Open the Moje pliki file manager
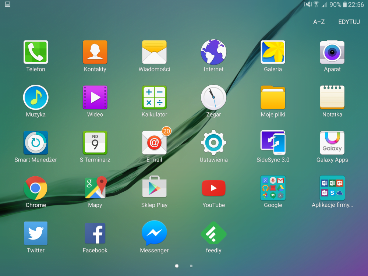Image resolution: width=368 pixels, height=276 pixels. tap(273, 98)
